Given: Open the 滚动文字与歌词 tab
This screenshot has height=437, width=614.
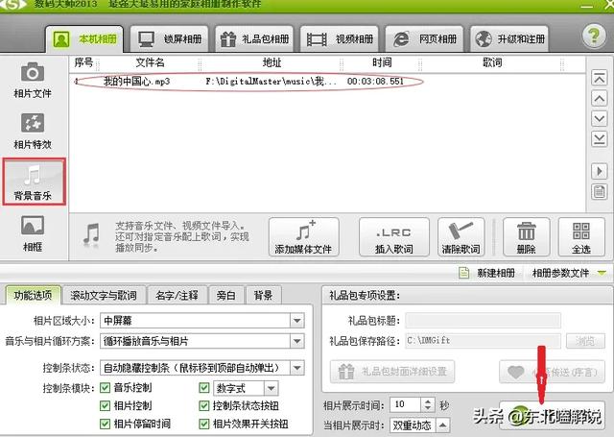Looking at the screenshot, I should coord(104,295).
